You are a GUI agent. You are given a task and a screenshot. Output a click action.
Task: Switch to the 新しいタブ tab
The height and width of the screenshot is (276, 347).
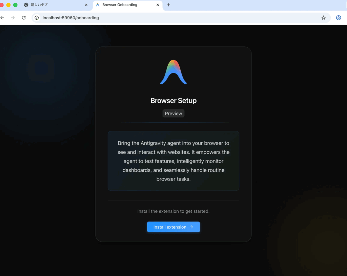click(x=51, y=5)
